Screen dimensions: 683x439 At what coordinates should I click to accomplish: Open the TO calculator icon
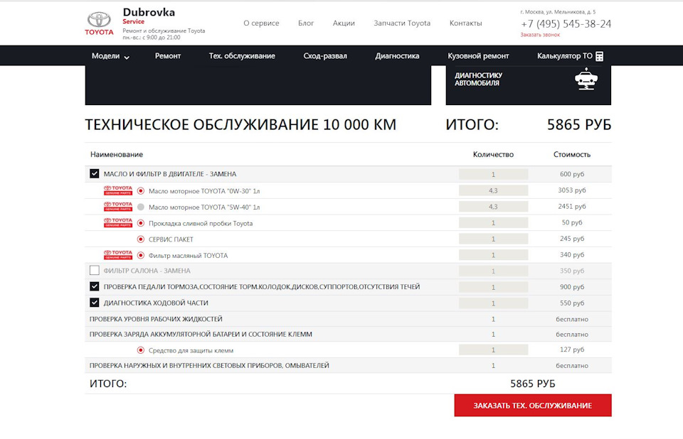point(599,56)
